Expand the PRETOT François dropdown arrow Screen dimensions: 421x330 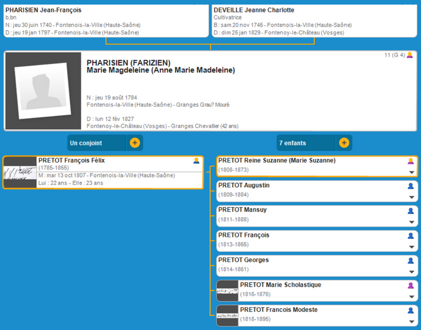(411, 247)
